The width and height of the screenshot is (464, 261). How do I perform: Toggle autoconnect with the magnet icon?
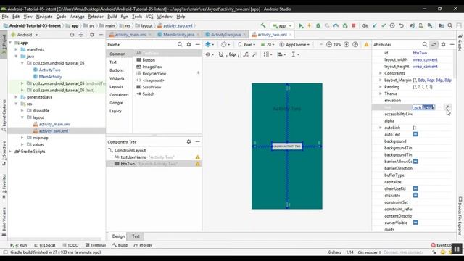click(x=220, y=54)
